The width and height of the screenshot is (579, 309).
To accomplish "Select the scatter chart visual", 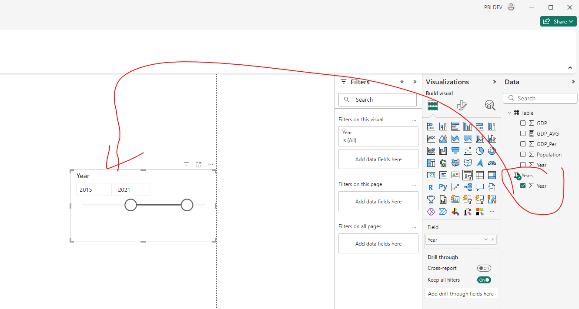I will (x=468, y=151).
